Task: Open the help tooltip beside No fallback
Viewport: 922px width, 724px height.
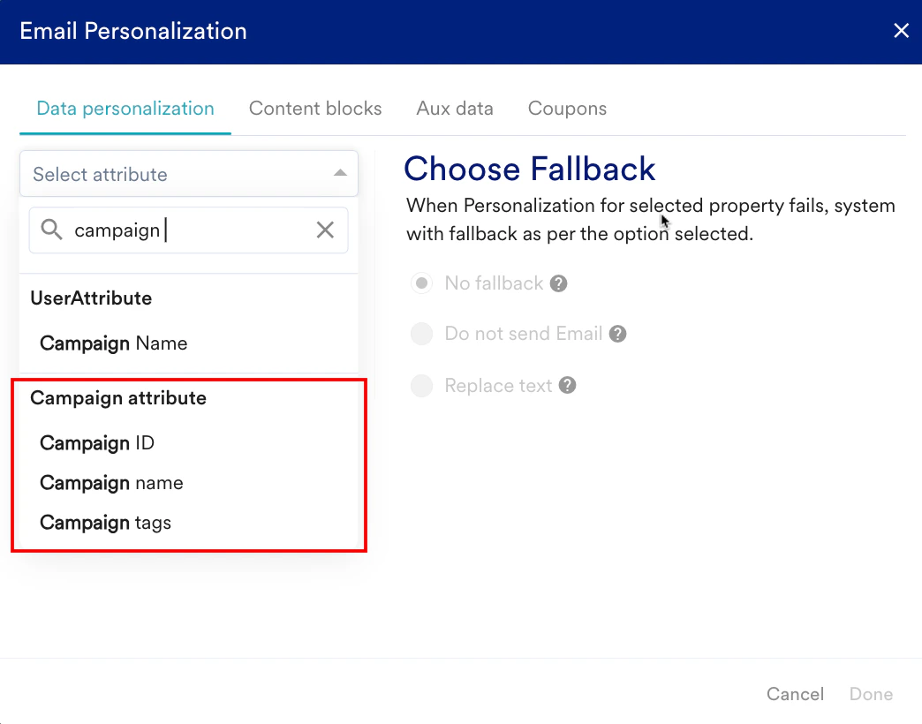Action: point(560,283)
